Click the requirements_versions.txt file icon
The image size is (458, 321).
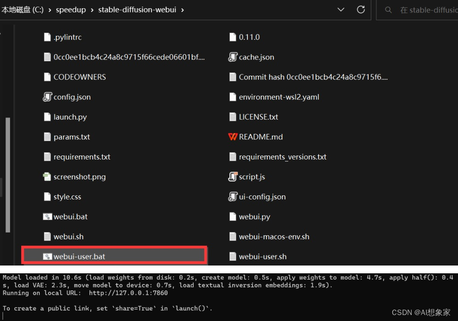(233, 157)
